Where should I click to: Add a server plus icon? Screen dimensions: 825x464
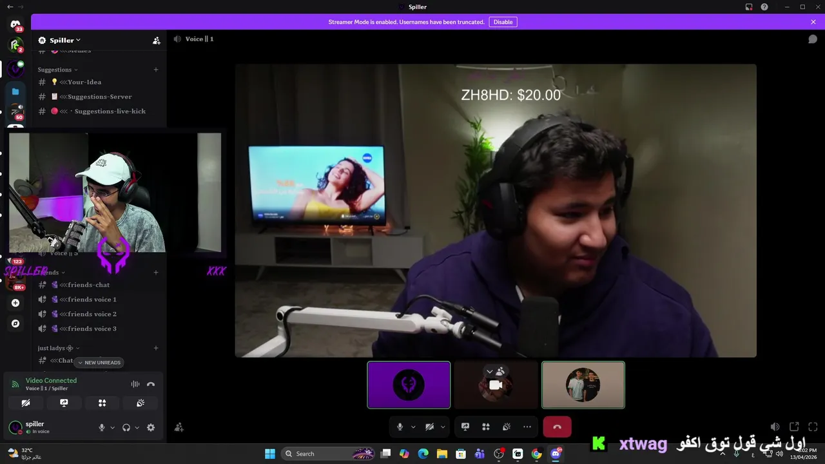(15, 303)
